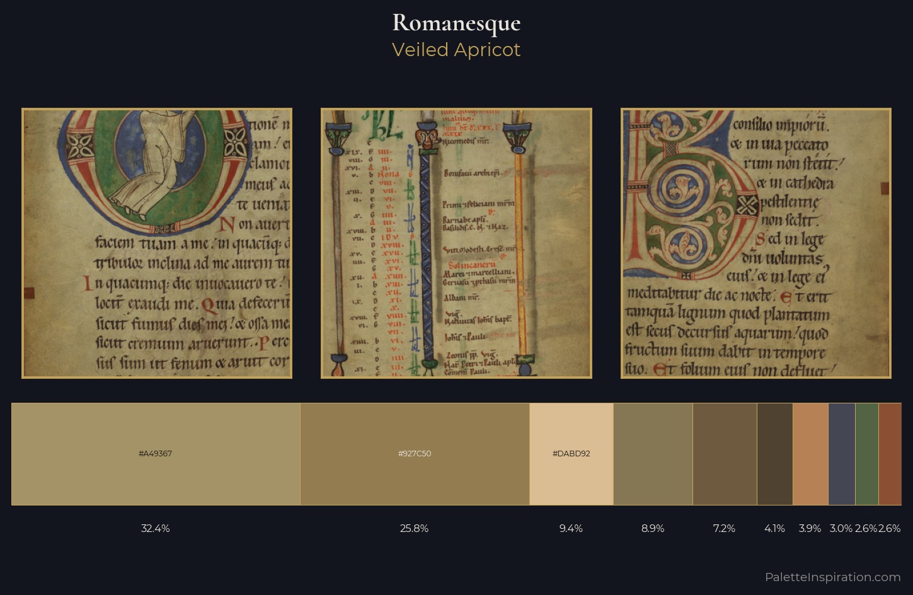
Task: Open the manuscript thumbnail with the robed figure initial
Action: pyautogui.click(x=157, y=243)
